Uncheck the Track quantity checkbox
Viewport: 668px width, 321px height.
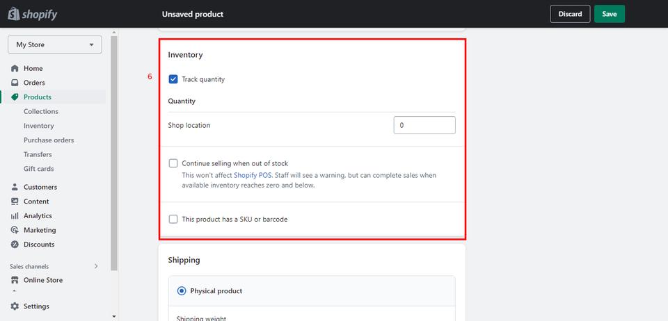(173, 79)
